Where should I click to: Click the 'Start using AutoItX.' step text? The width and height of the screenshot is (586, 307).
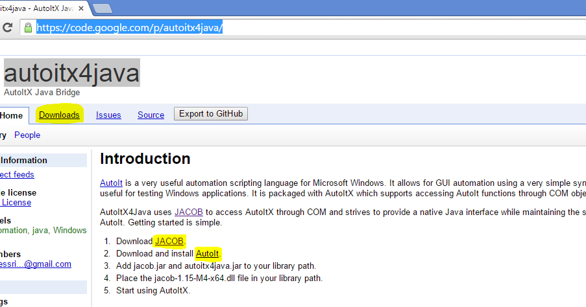click(153, 291)
